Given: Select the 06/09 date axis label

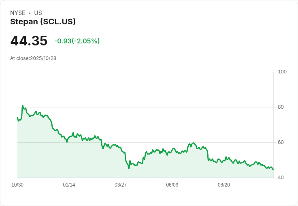Looking at the screenshot, I should coord(172,185).
